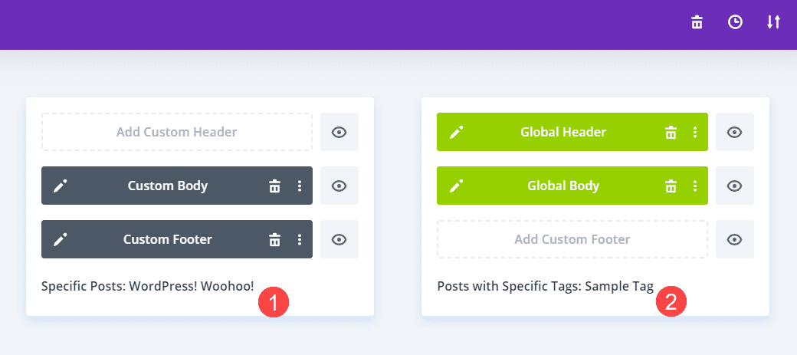Open Custom Body three-dot options menu
Screen dimensions: 797x355
[x=300, y=186]
